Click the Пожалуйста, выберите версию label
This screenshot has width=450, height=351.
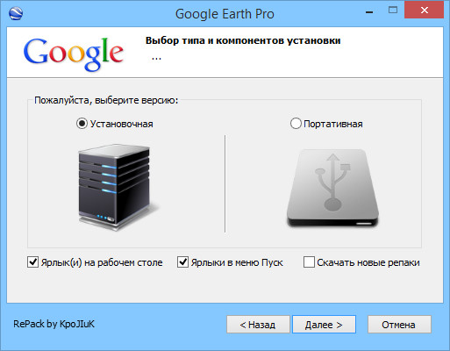(106, 100)
